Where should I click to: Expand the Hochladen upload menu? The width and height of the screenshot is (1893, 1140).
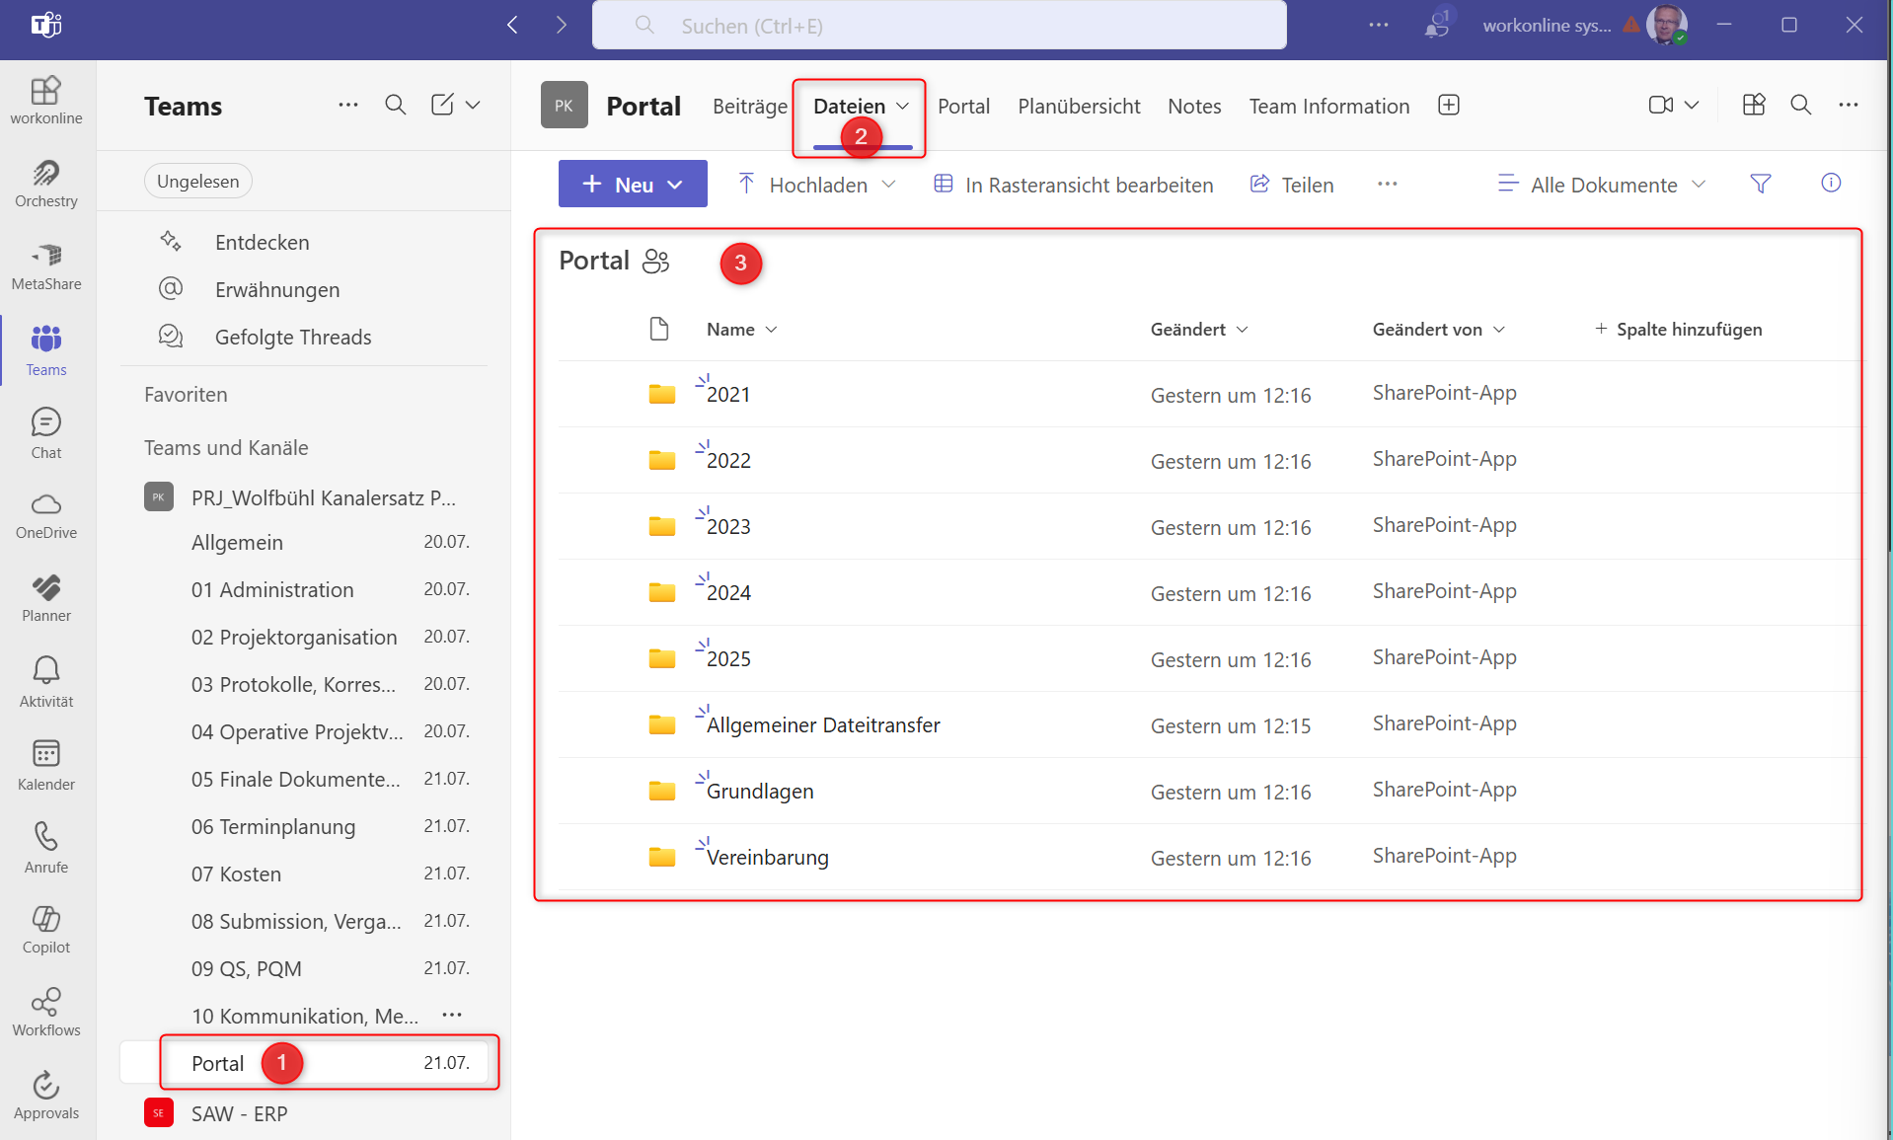817,185
